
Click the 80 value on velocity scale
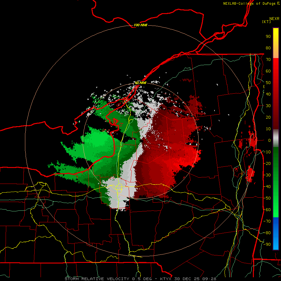click(268, 48)
